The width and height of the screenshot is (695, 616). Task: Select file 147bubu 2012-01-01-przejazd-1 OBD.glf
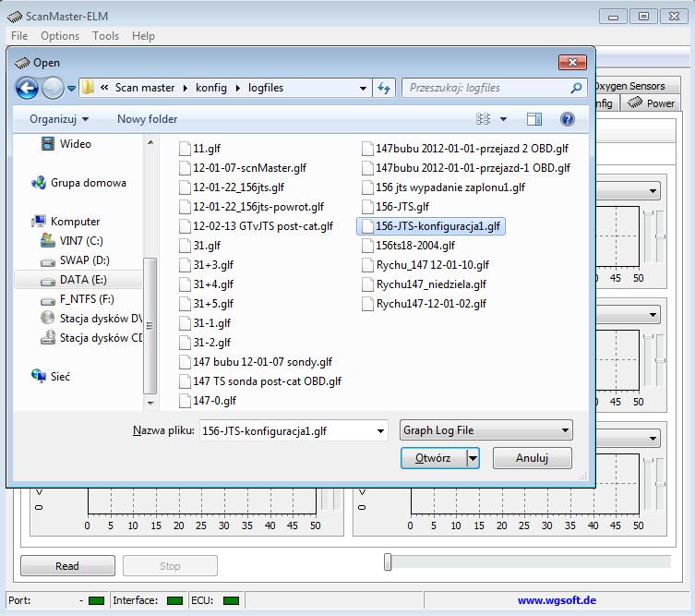(x=466, y=168)
